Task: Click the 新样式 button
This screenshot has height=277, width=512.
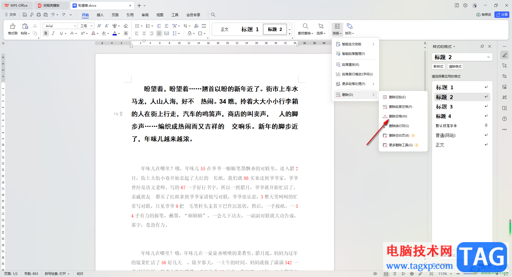Action: pos(438,67)
